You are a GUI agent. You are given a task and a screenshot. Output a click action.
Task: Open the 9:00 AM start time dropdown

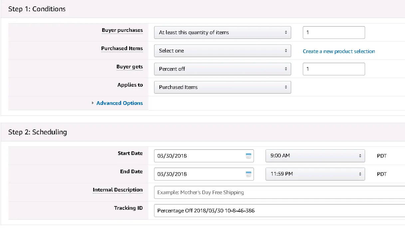click(x=315, y=156)
